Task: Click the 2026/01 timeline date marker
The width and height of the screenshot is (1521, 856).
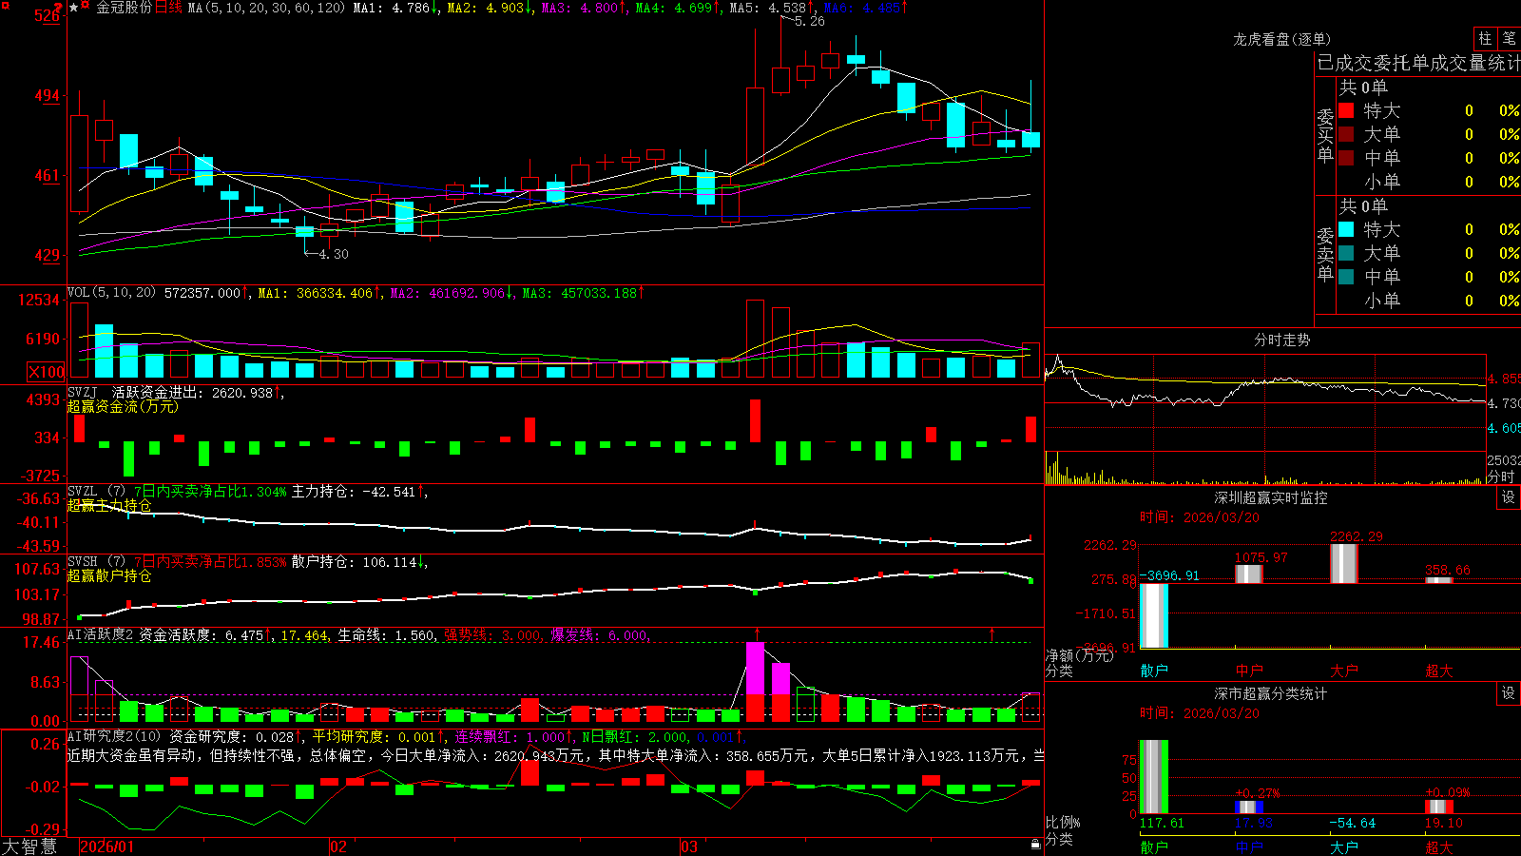Action: (107, 846)
